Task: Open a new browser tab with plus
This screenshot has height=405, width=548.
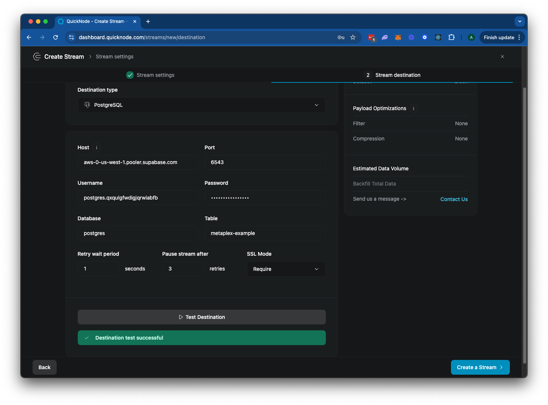Action: [148, 21]
